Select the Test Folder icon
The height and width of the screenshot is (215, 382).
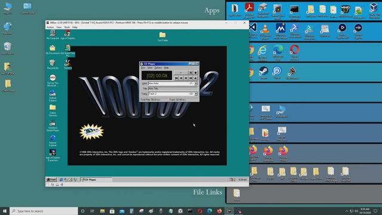pos(162,36)
